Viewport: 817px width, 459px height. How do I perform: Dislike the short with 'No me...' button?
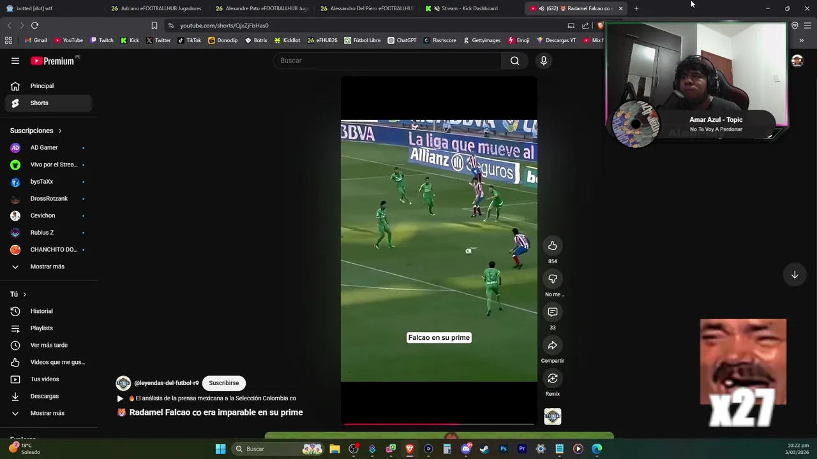pos(553,279)
